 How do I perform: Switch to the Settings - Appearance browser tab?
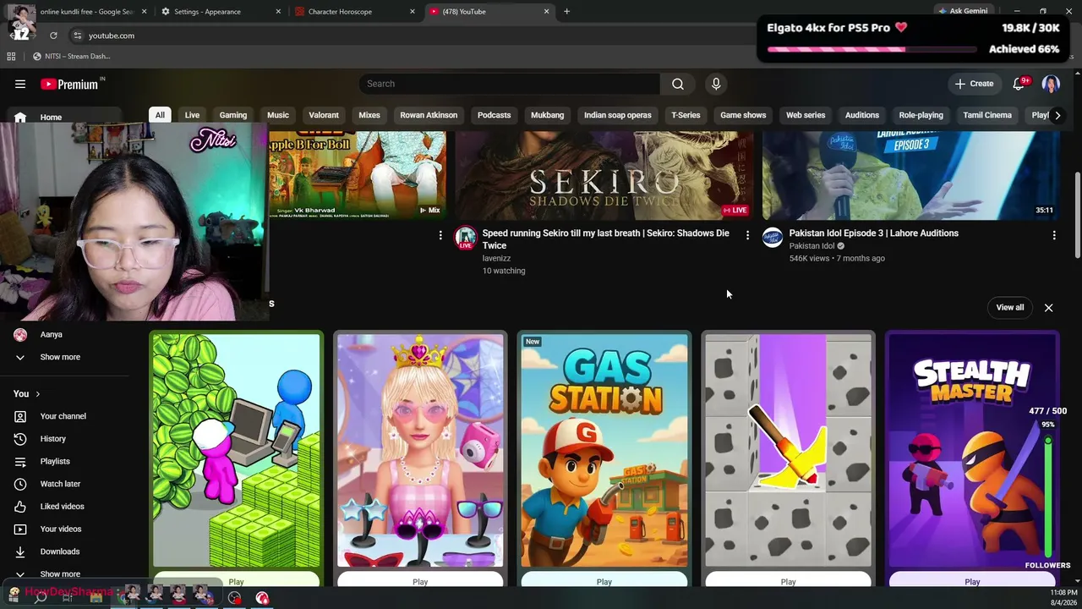point(221,11)
